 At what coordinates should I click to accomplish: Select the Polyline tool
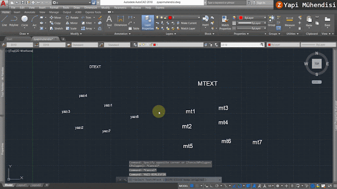[x=14, y=21]
